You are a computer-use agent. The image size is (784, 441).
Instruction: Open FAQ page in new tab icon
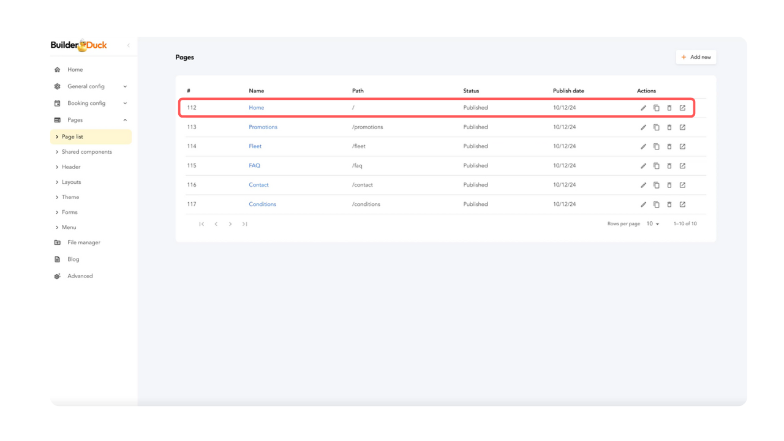tap(682, 166)
